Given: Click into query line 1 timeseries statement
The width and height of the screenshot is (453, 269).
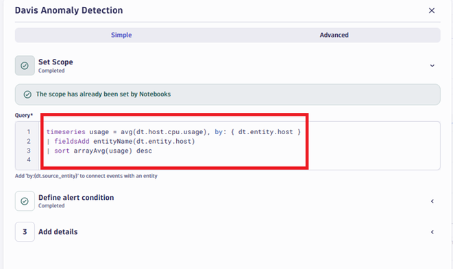Looking at the screenshot, I should pyautogui.click(x=173, y=132).
